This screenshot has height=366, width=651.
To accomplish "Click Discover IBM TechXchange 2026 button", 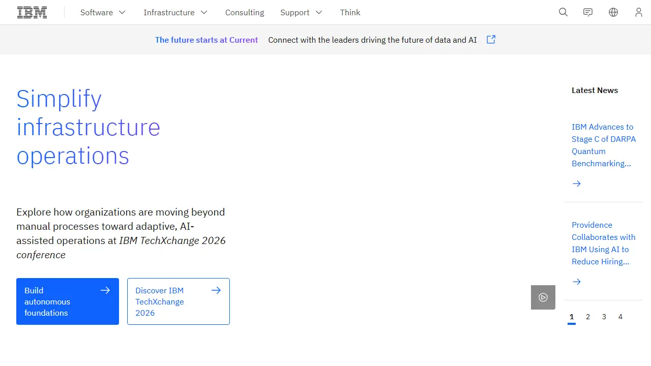I will tap(179, 301).
